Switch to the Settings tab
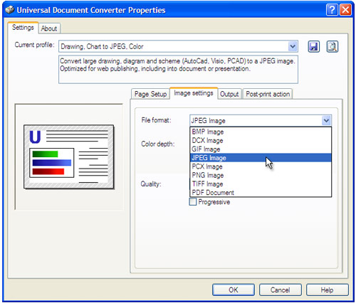Viewport: 356px width, 303px height. 23,28
